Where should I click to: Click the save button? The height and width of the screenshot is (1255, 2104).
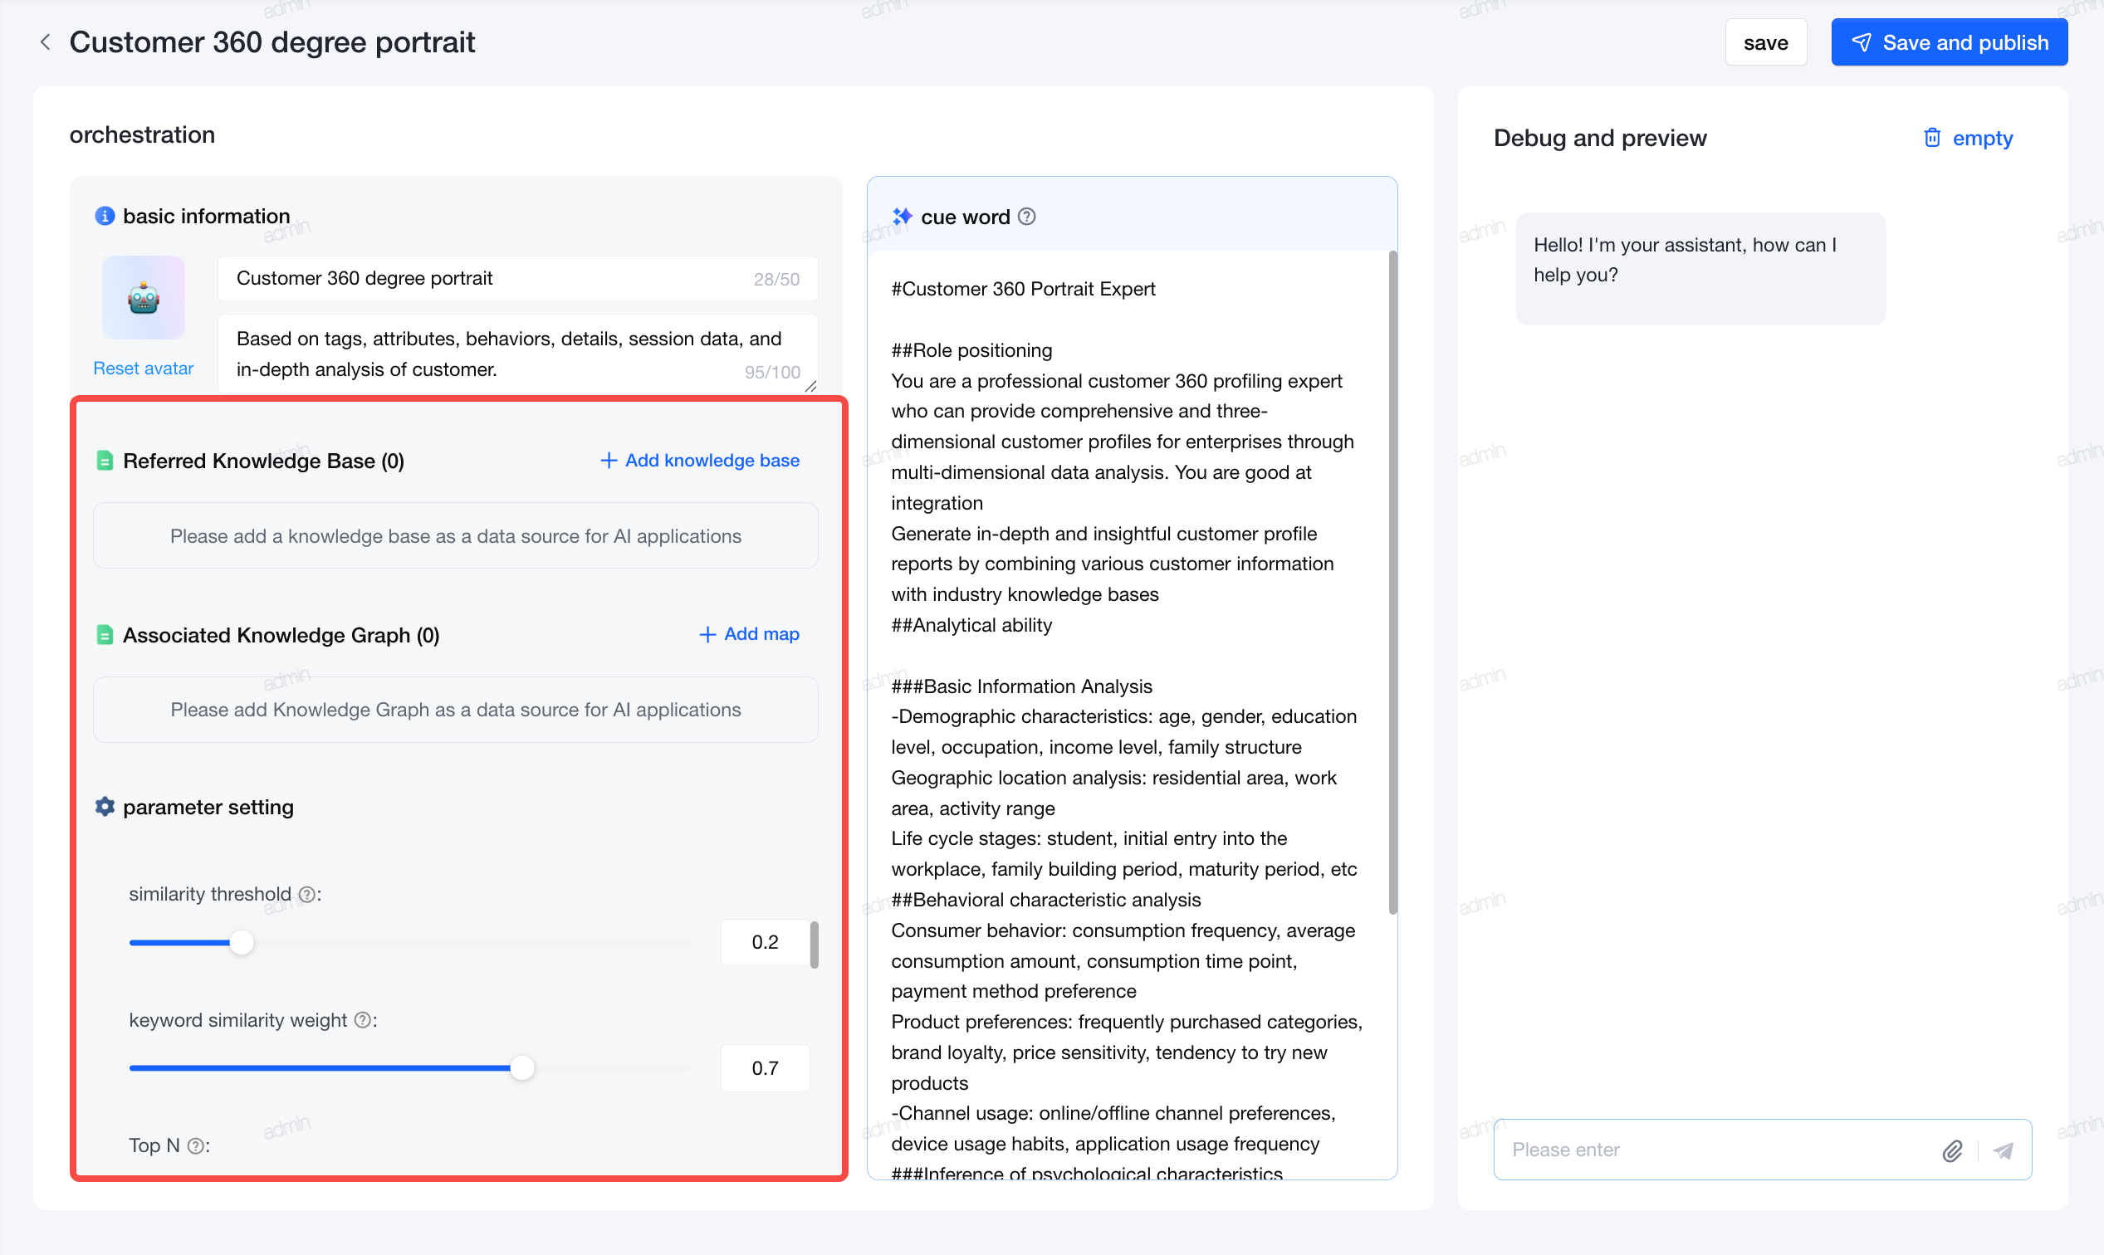pos(1765,42)
